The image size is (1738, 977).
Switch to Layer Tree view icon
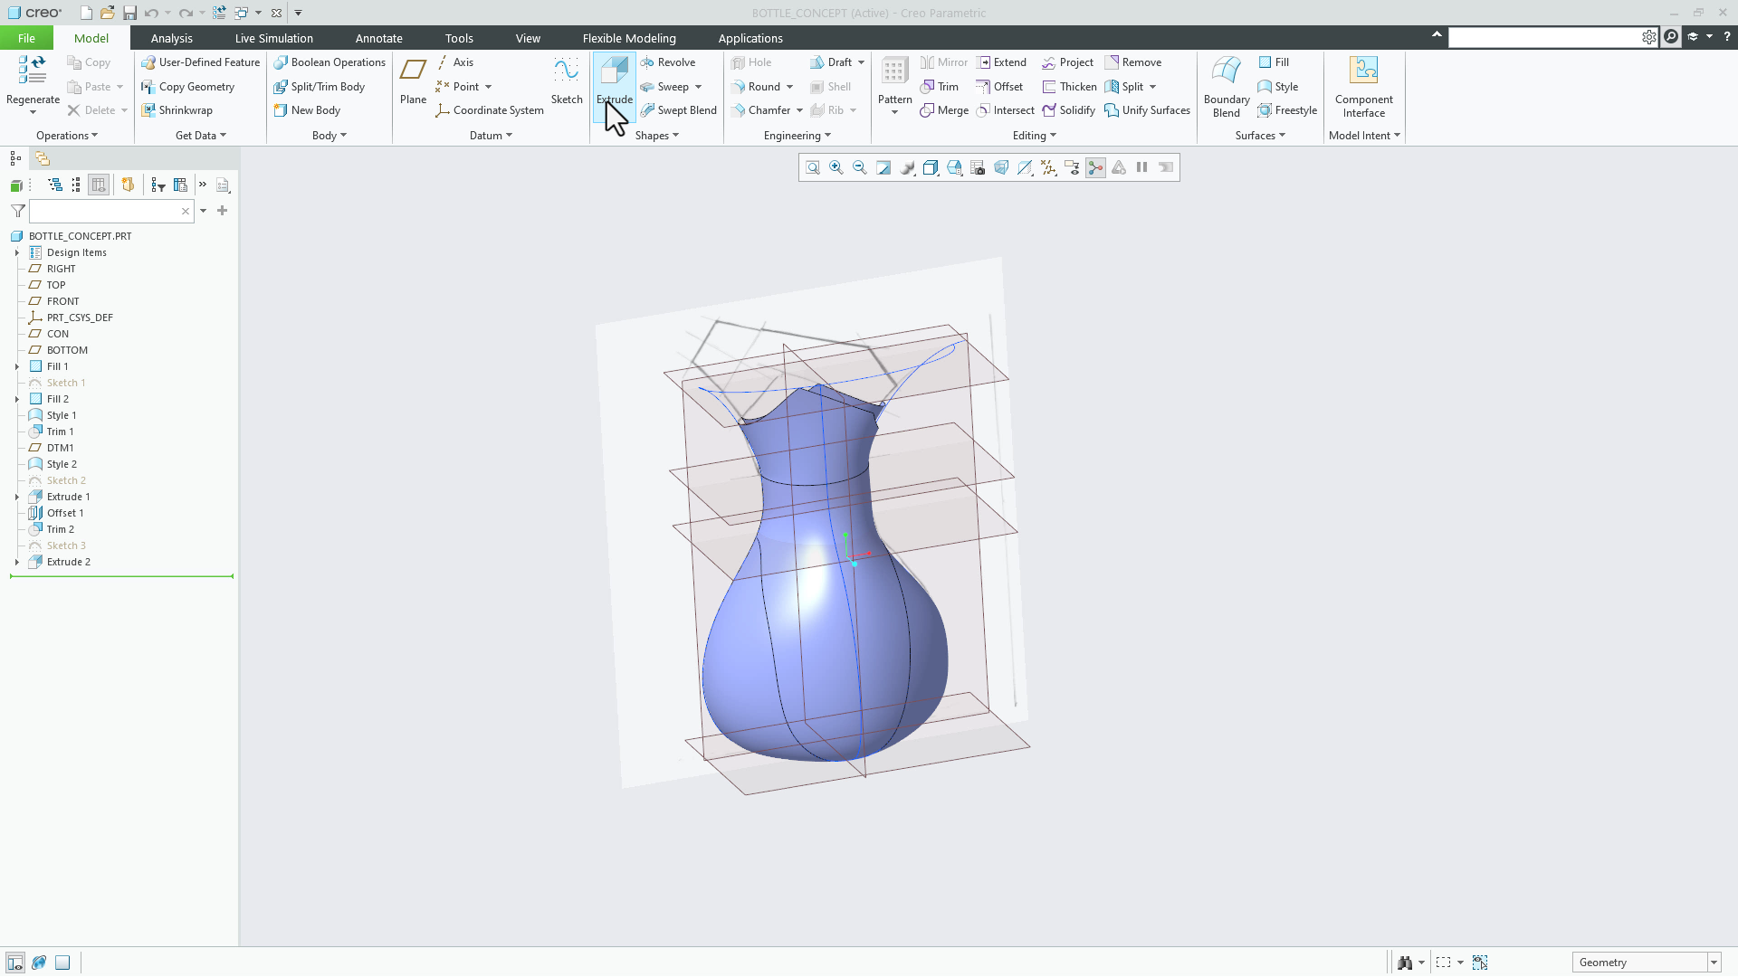(x=43, y=158)
